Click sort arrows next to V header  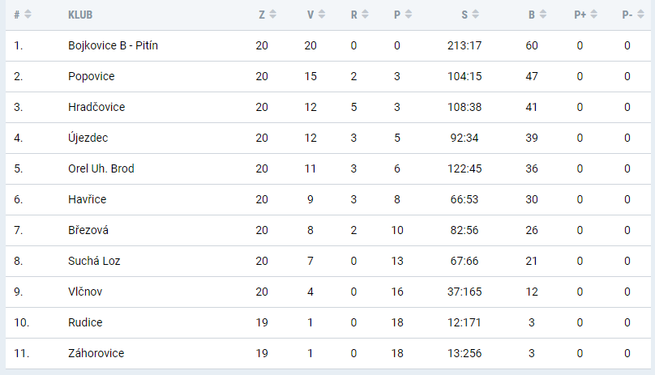click(322, 15)
